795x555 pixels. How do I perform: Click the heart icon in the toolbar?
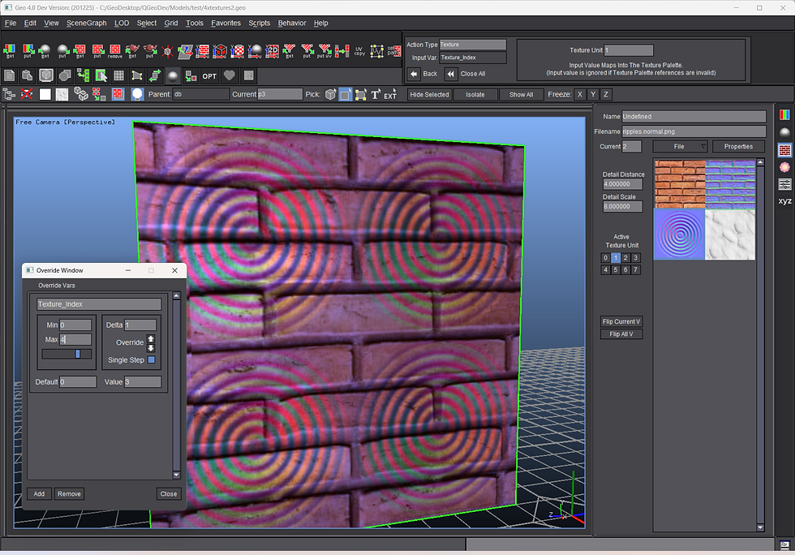tap(230, 75)
